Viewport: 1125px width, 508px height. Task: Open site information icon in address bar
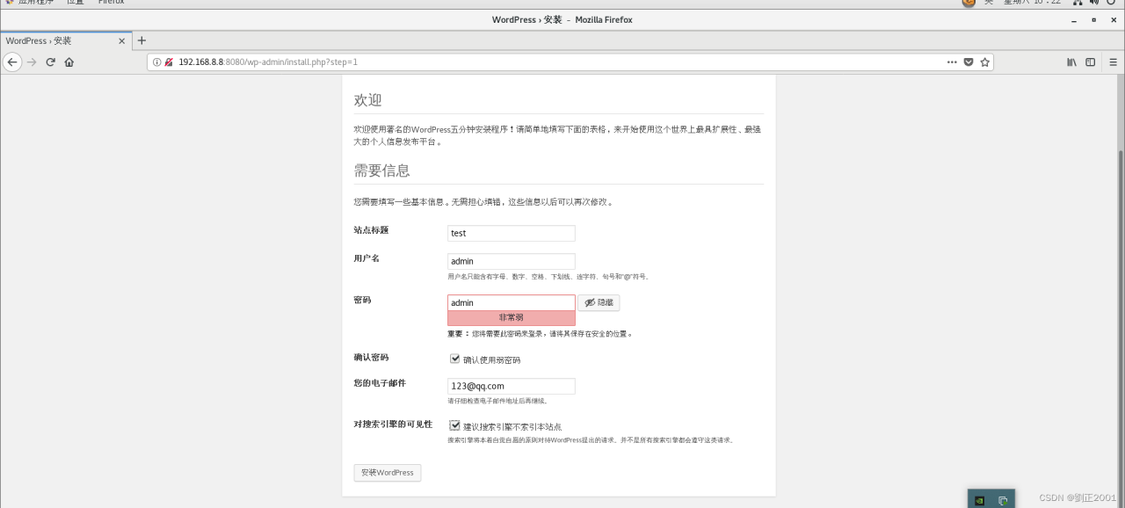coord(156,62)
